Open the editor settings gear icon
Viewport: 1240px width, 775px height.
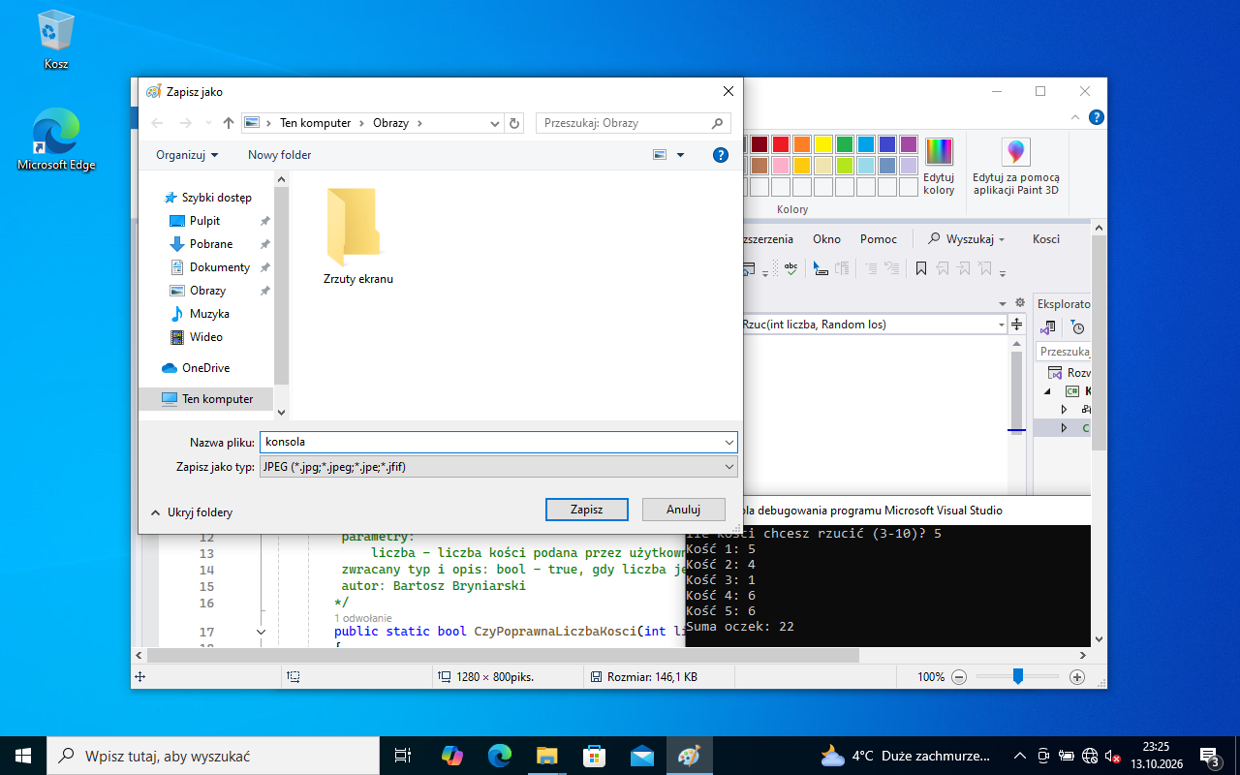click(1019, 303)
